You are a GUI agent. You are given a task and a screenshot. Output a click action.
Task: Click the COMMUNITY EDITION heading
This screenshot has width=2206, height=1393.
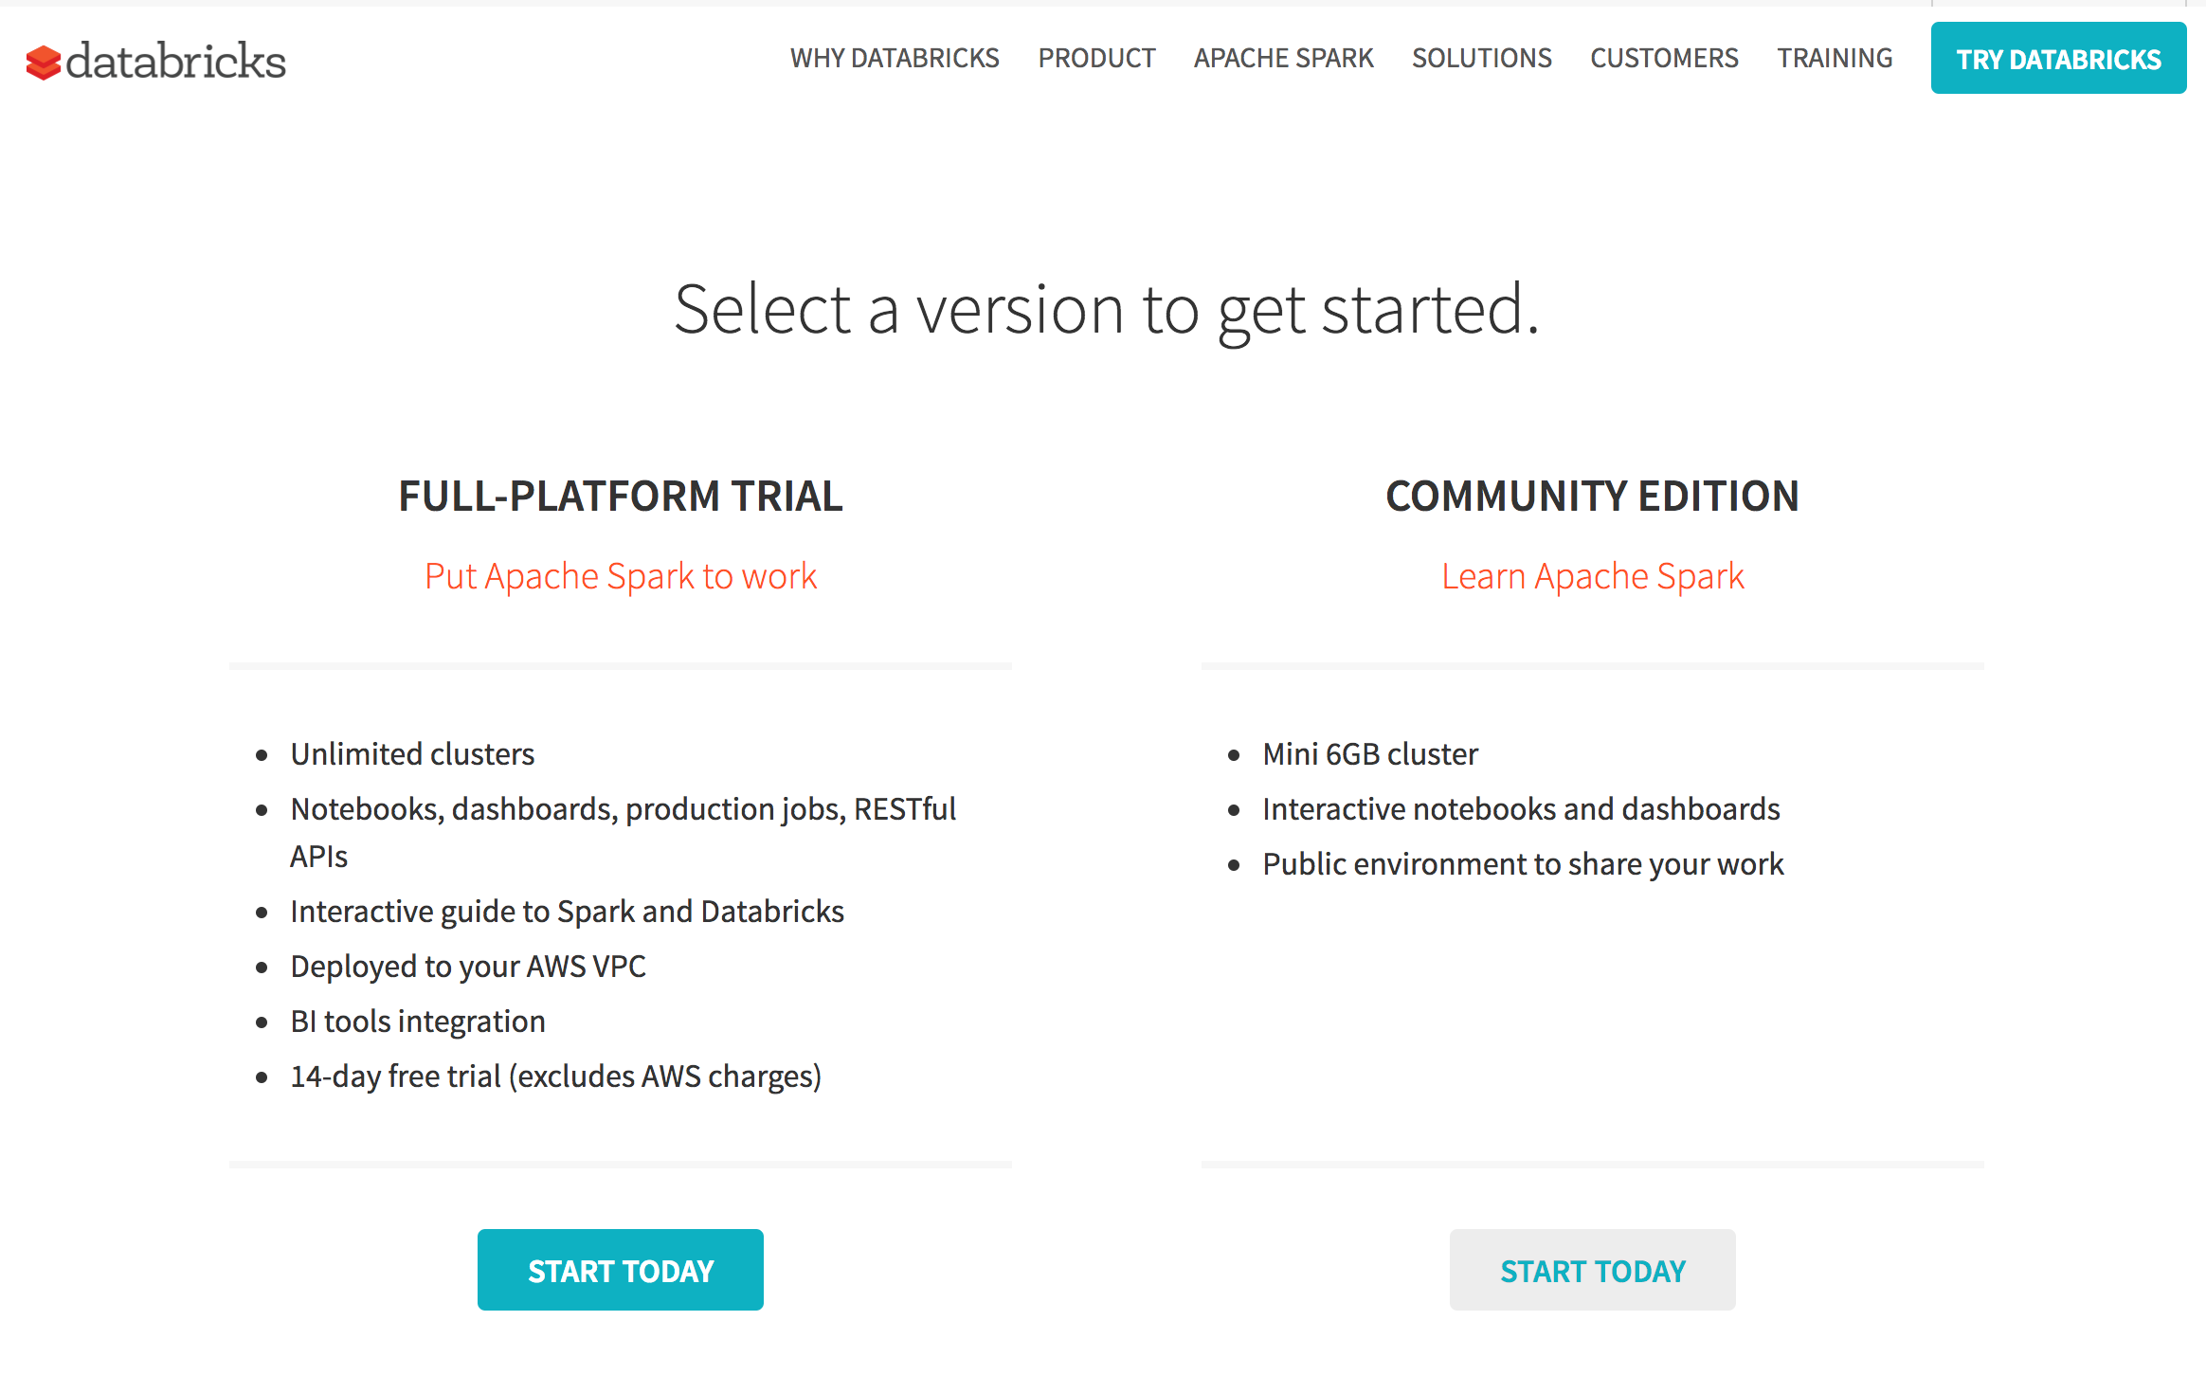click(x=1592, y=496)
